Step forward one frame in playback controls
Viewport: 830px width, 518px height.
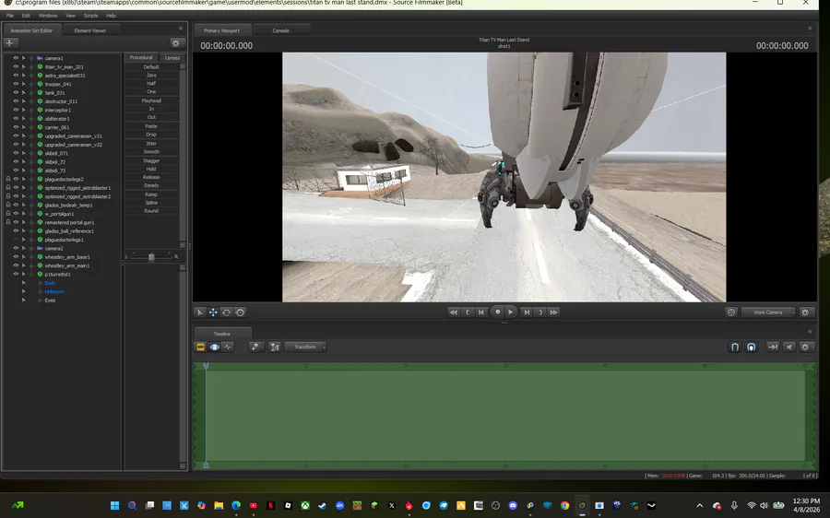pyautogui.click(x=527, y=312)
